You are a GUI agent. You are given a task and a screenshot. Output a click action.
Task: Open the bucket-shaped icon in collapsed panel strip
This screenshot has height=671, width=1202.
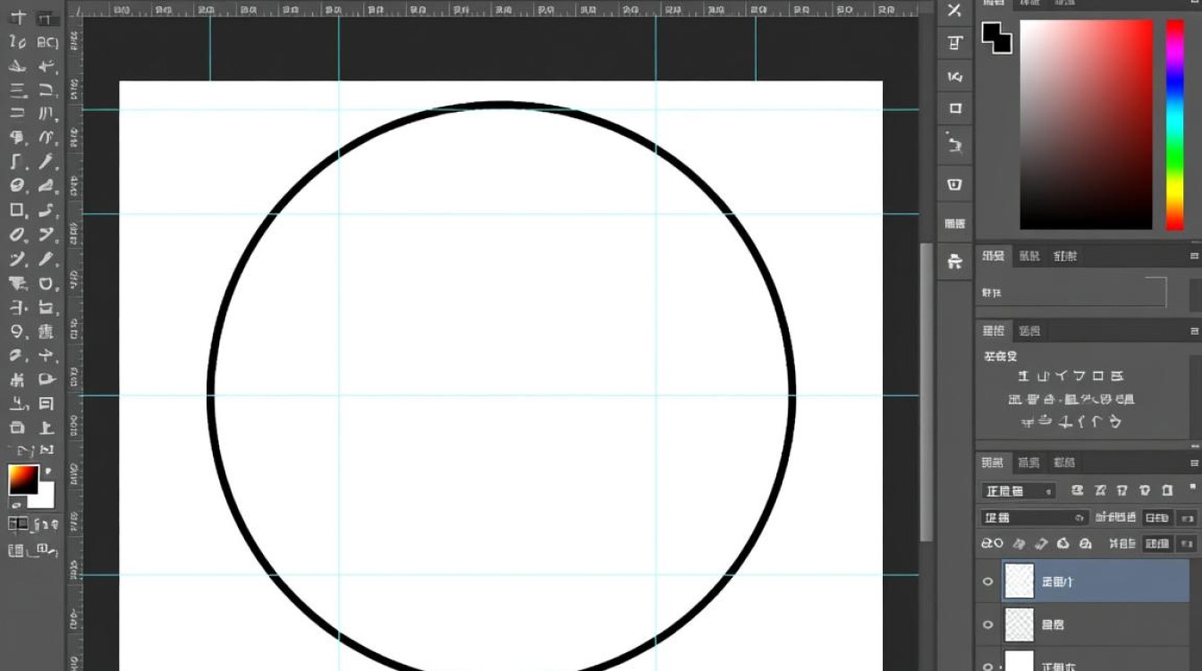click(955, 184)
